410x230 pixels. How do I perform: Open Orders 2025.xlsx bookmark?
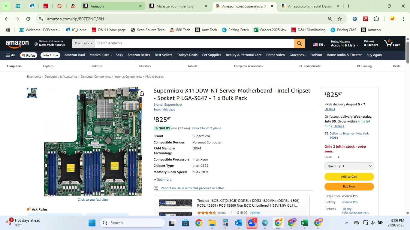pos(270,30)
